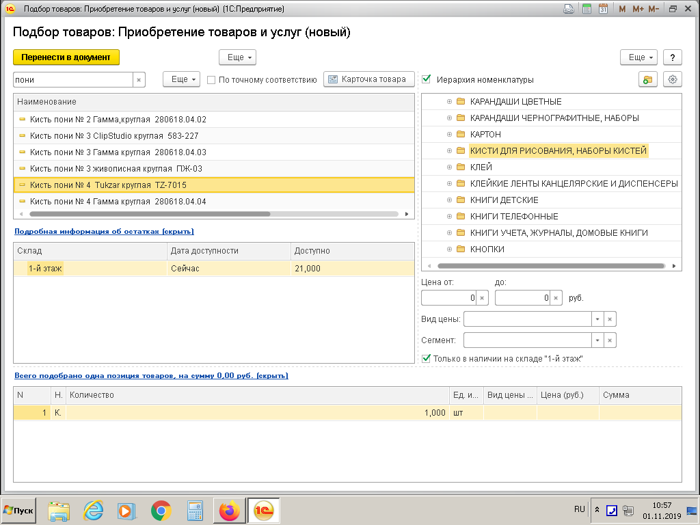This screenshot has width=700, height=525.
Task: Open the 'Вид цены' dropdown list
Action: tap(597, 319)
